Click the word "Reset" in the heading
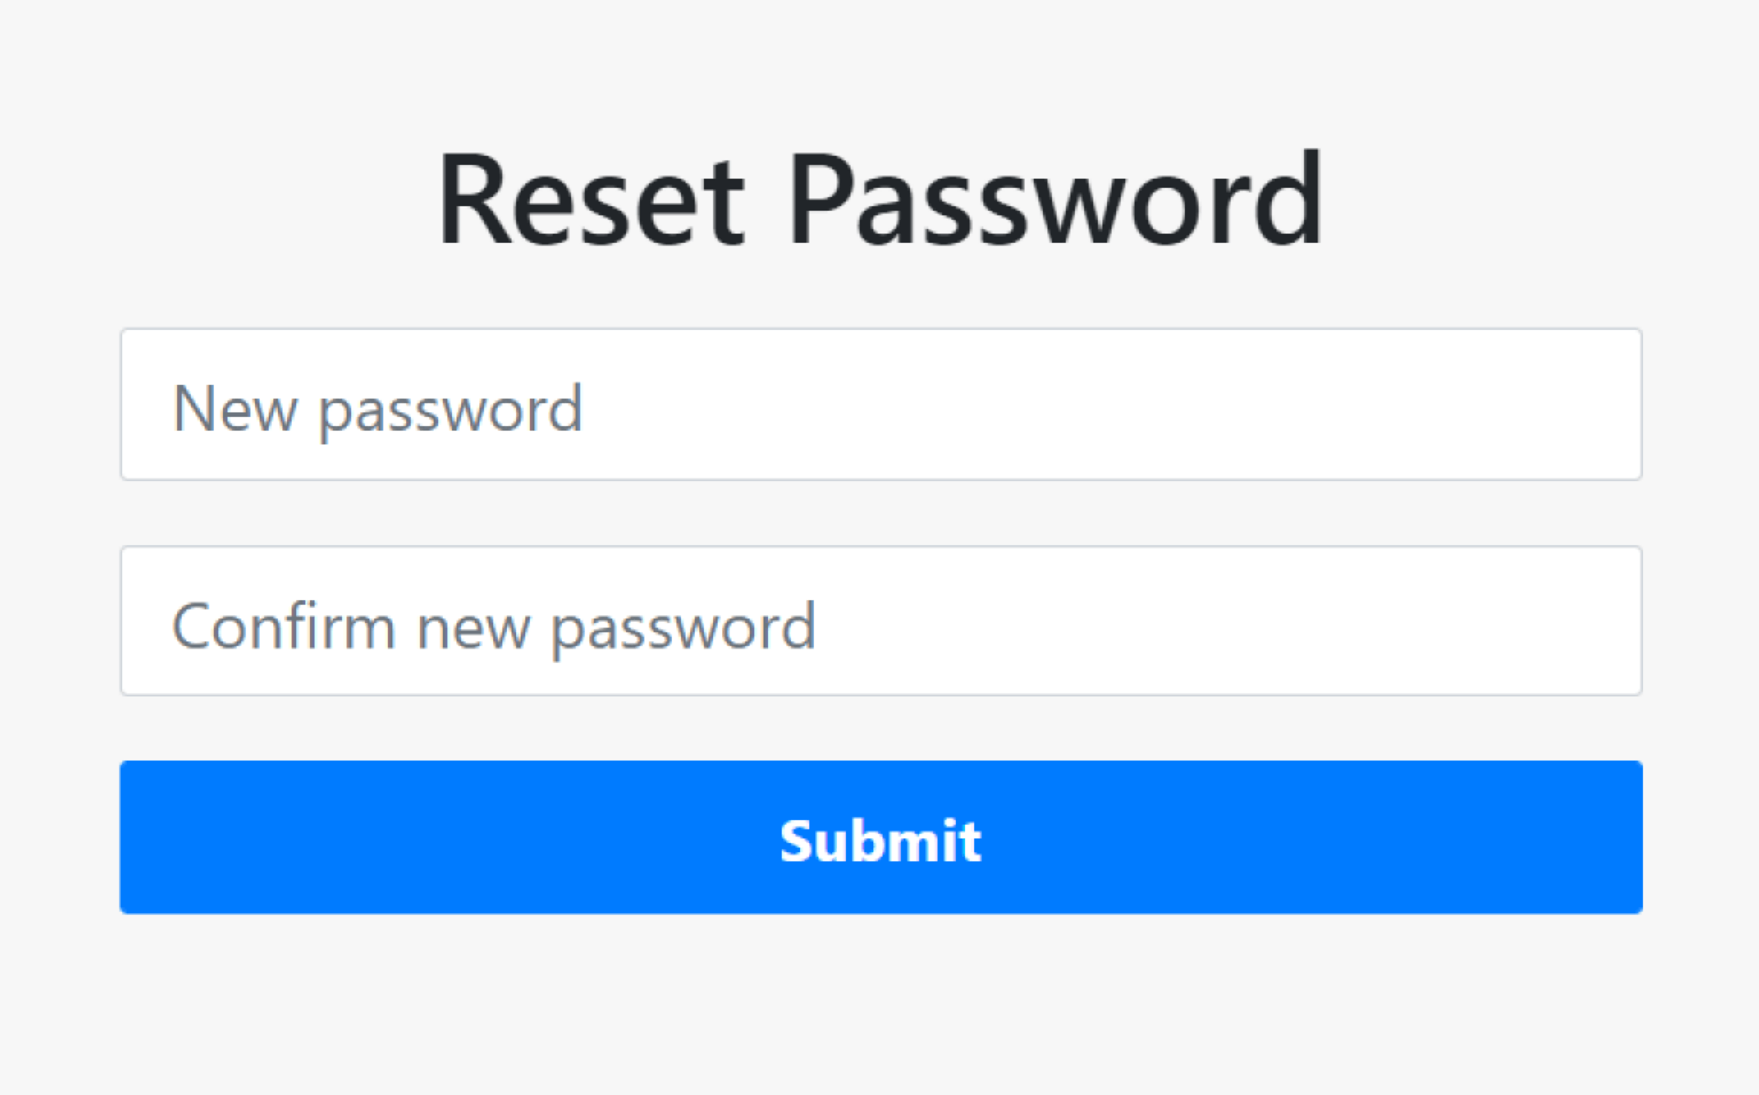 590,200
